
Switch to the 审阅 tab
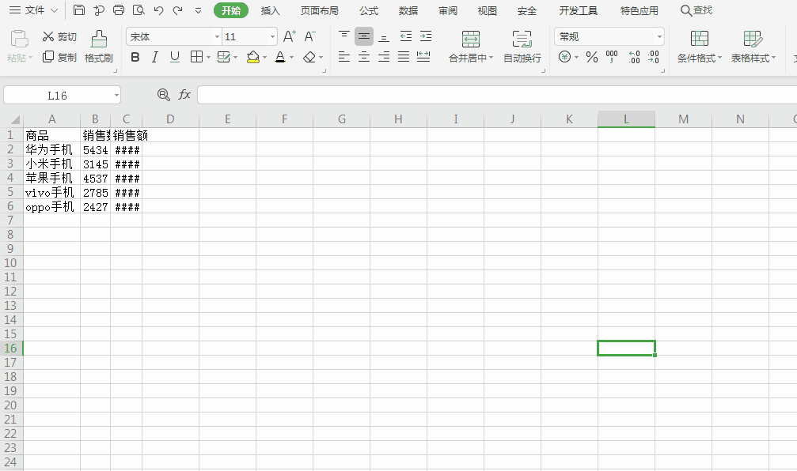[448, 10]
